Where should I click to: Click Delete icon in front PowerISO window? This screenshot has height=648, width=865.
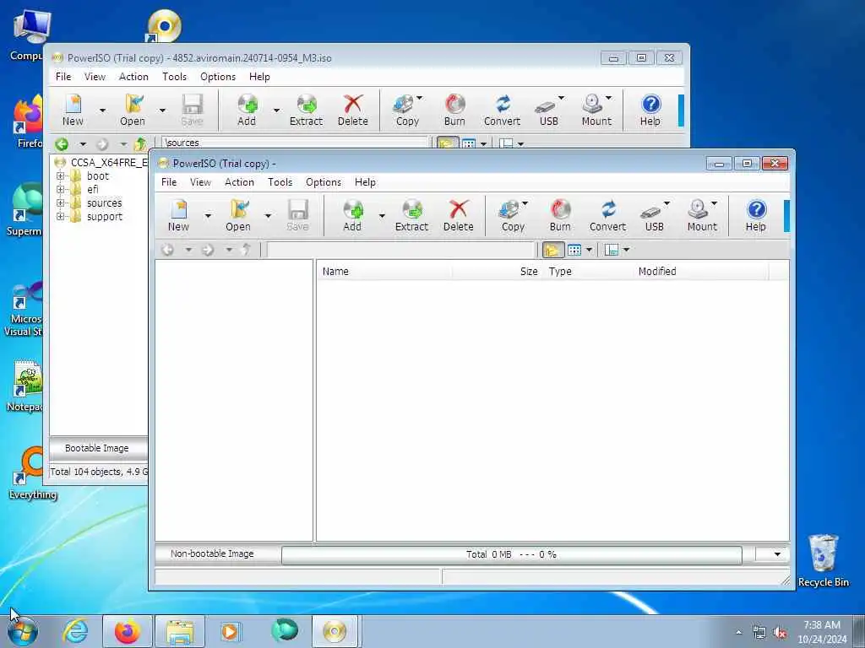(459, 215)
